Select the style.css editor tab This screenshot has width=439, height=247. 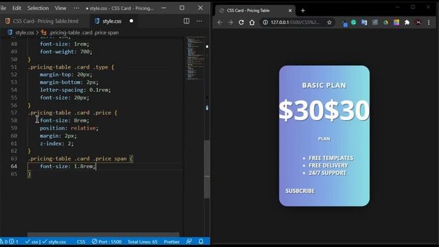click(112, 21)
